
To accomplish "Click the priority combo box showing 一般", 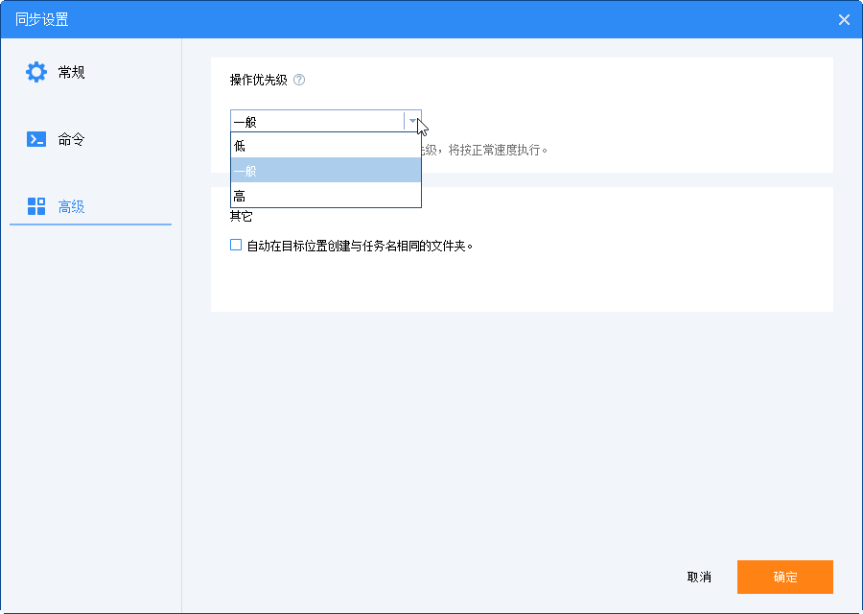I will [316, 121].
